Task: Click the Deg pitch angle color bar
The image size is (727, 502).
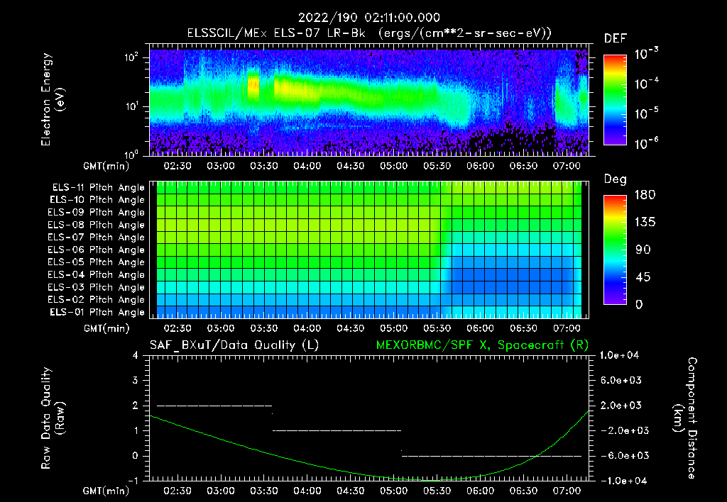Action: [615, 250]
